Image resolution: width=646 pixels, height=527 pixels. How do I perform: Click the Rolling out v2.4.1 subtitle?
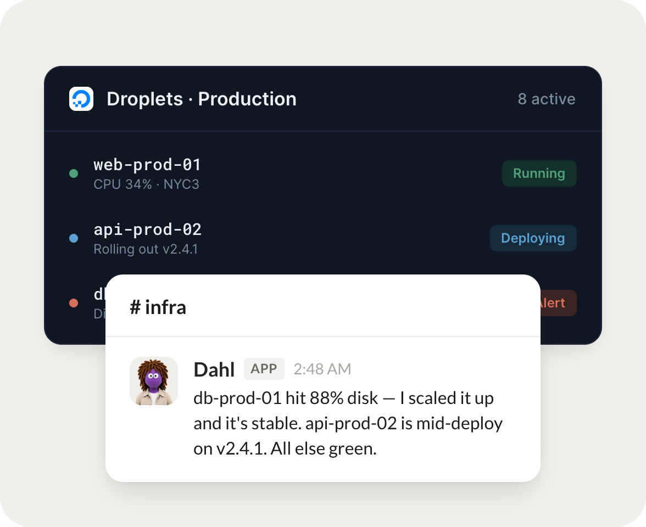146,249
